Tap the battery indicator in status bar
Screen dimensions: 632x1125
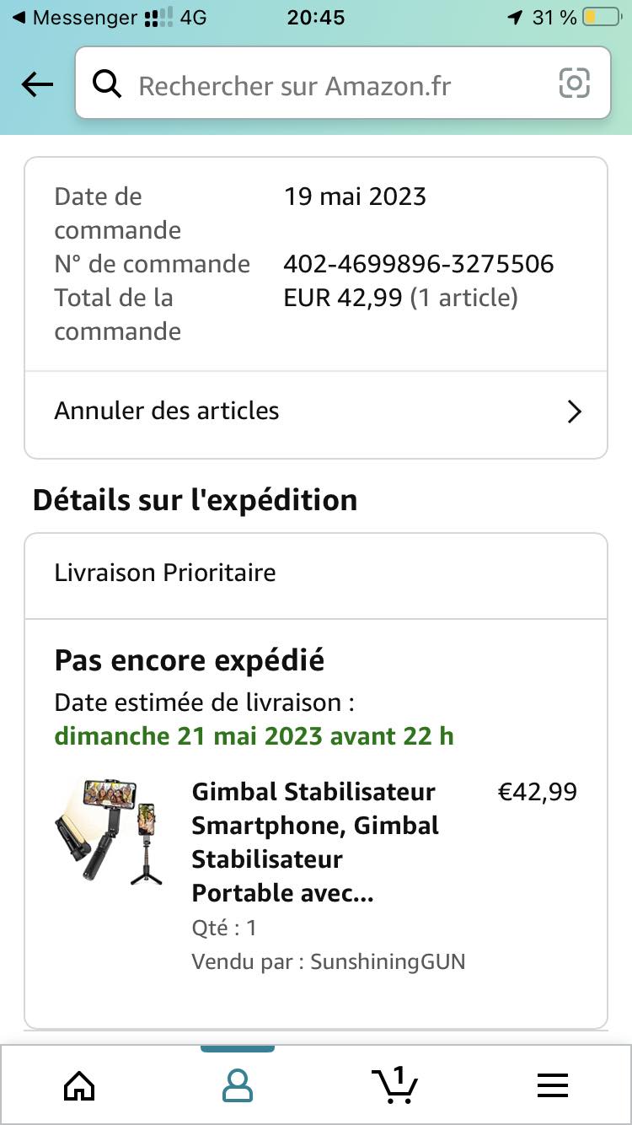[602, 17]
